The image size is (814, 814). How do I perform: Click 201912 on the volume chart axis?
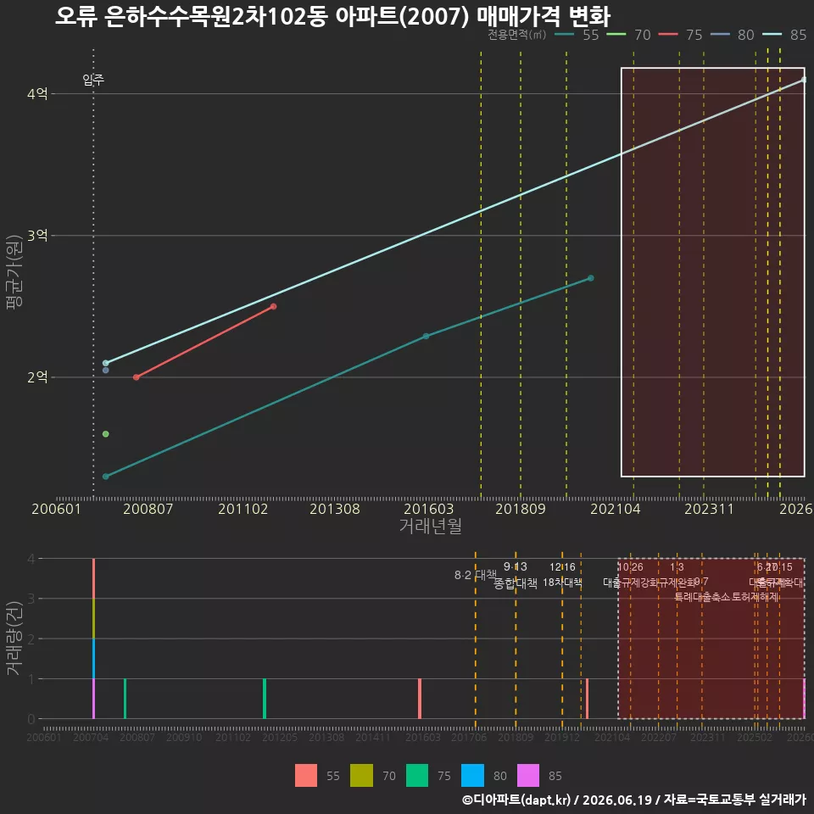562,737
